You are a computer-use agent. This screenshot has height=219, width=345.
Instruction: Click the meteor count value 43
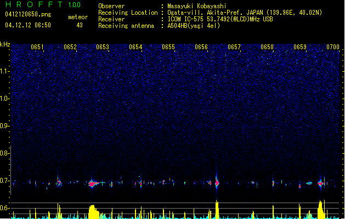tap(80, 25)
